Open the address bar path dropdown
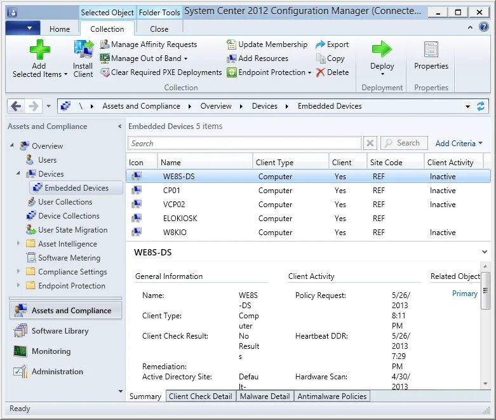This screenshot has width=496, height=420. [x=467, y=106]
